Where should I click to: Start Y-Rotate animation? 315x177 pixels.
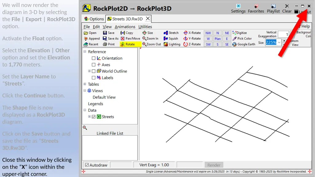(x=192, y=38)
